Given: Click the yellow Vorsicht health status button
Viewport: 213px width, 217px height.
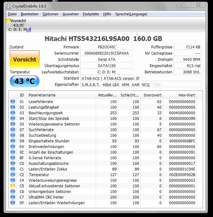Looking at the screenshot, I should tap(25, 59).
